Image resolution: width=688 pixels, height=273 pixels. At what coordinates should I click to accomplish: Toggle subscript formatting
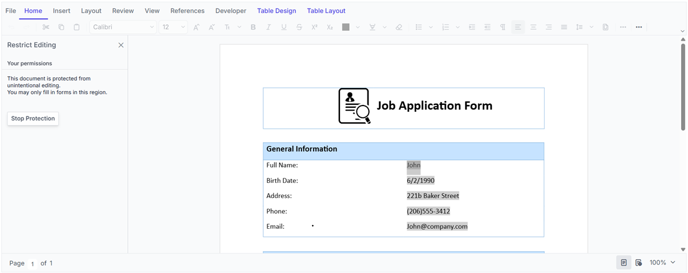point(330,27)
